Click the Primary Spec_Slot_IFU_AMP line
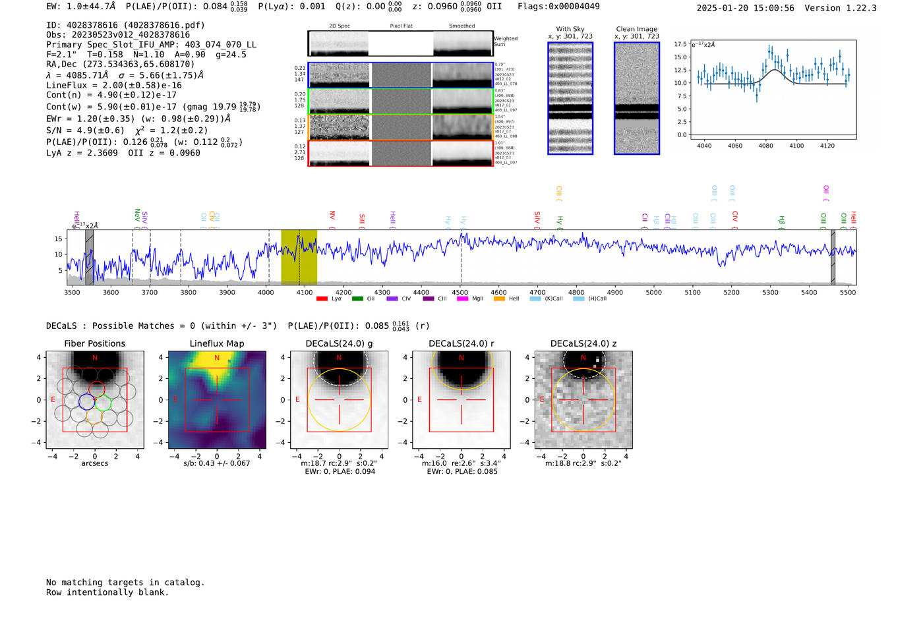This screenshot has height=628, width=923. tap(152, 45)
